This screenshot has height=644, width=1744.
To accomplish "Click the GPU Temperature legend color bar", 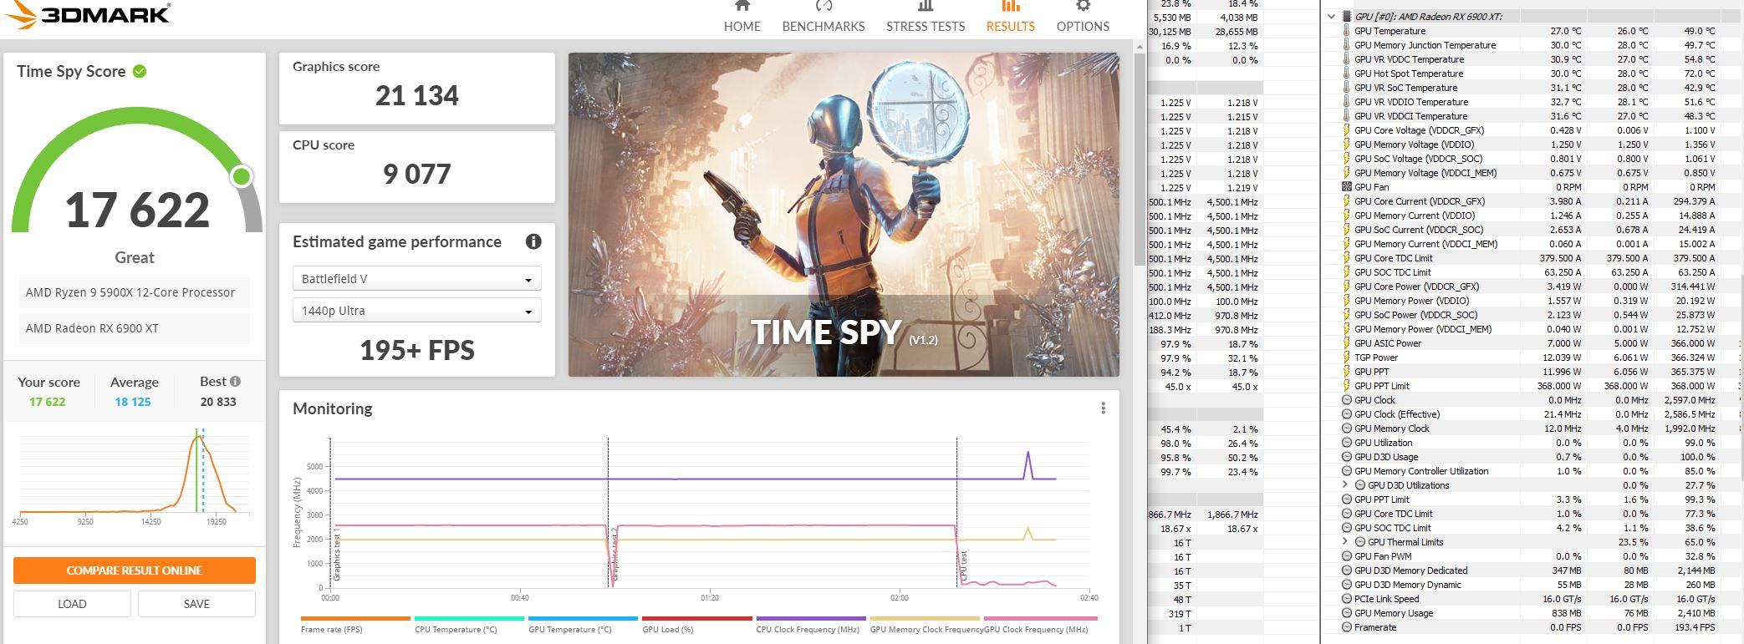I will point(583,618).
